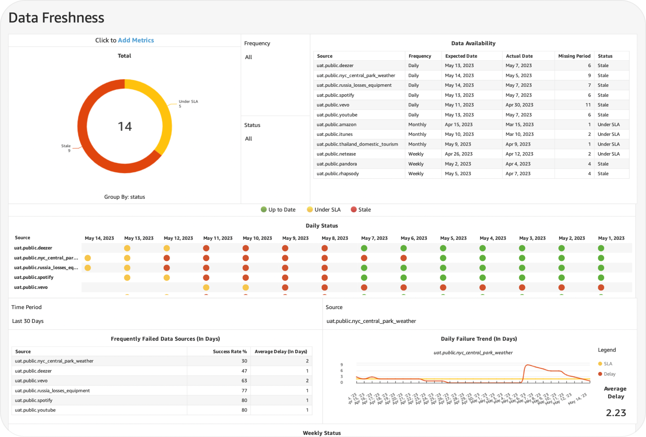Open the Status filter showing All
Image resolution: width=646 pixels, height=437 pixels.
pos(249,139)
